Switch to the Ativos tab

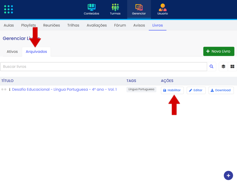12,52
